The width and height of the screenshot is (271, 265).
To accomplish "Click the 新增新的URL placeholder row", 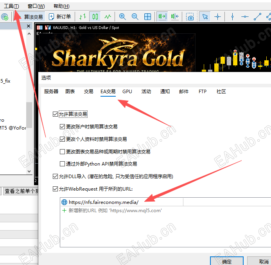I will 115,211.
